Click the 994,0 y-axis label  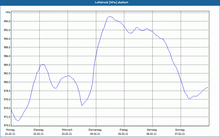coord(7,21)
